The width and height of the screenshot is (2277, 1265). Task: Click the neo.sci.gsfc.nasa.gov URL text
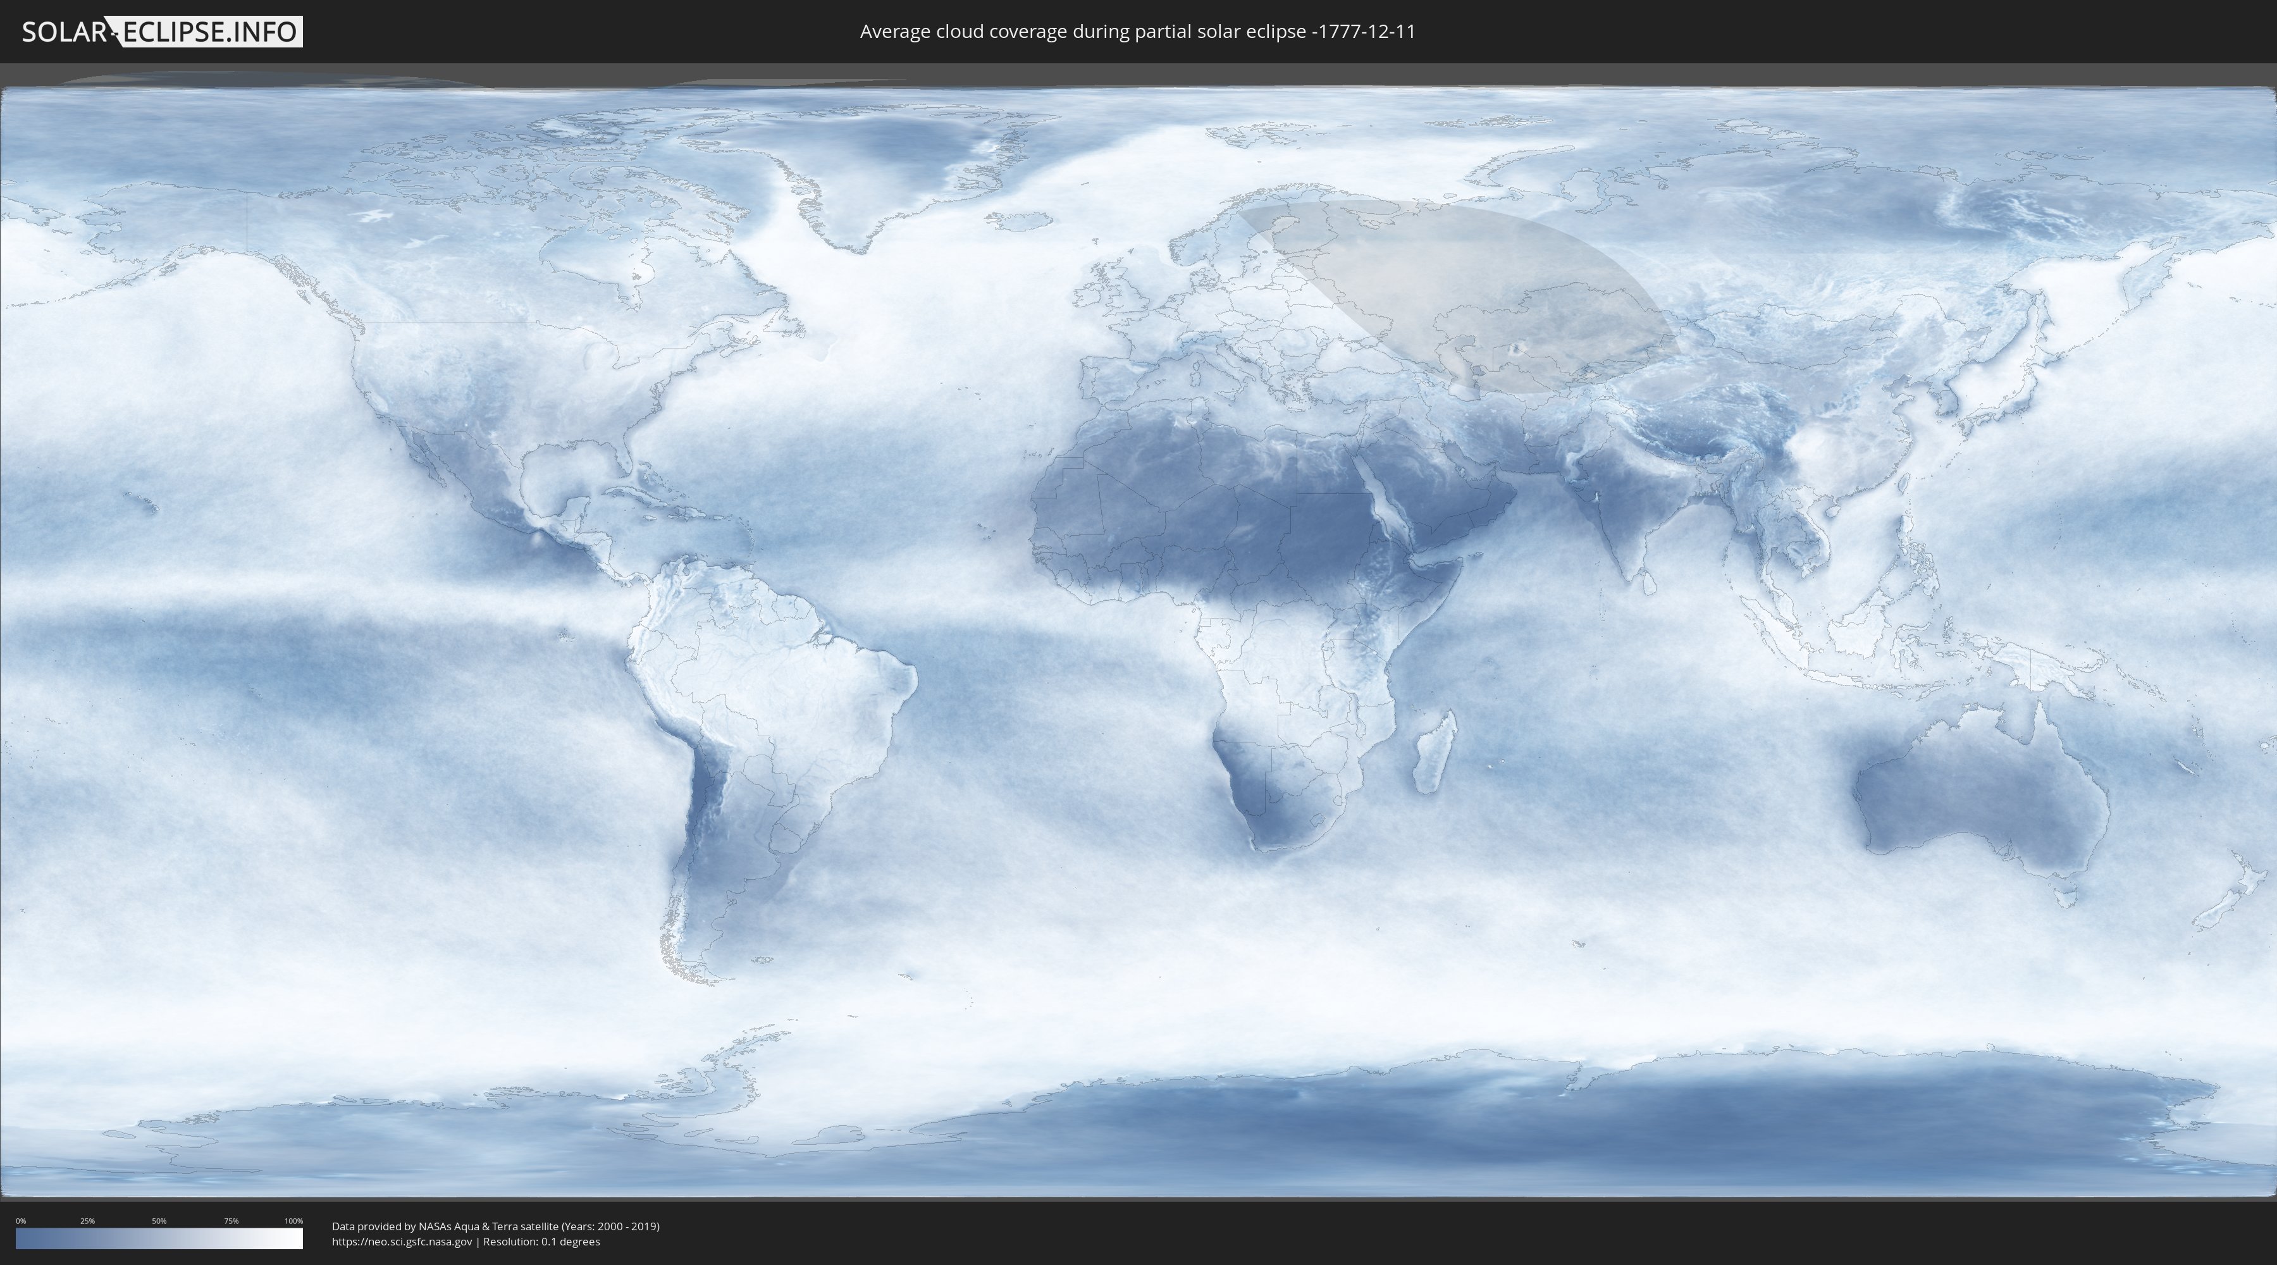(401, 1241)
